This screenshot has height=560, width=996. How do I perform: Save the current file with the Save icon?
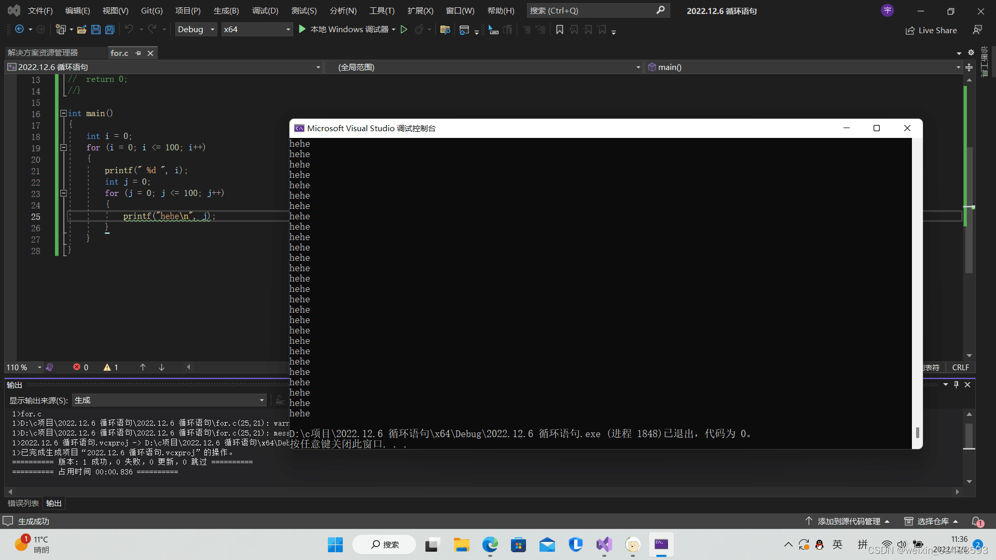(x=96, y=30)
